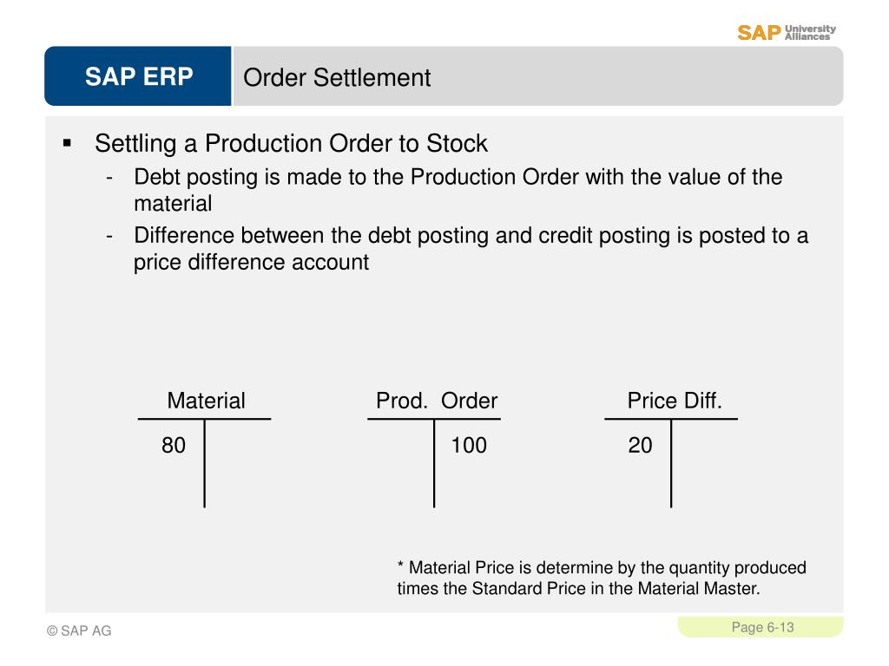Click the square bullet beside Settling a Production Order
The width and height of the screenshot is (889, 666).
pyautogui.click(x=68, y=143)
